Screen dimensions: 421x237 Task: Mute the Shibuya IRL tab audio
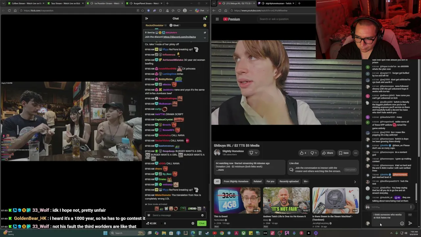click(224, 3)
